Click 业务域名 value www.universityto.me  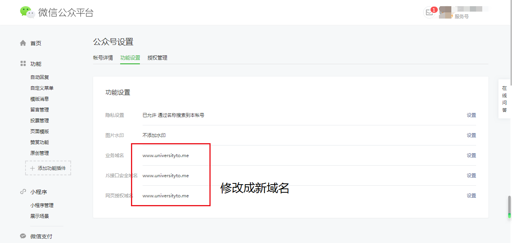tap(166, 156)
